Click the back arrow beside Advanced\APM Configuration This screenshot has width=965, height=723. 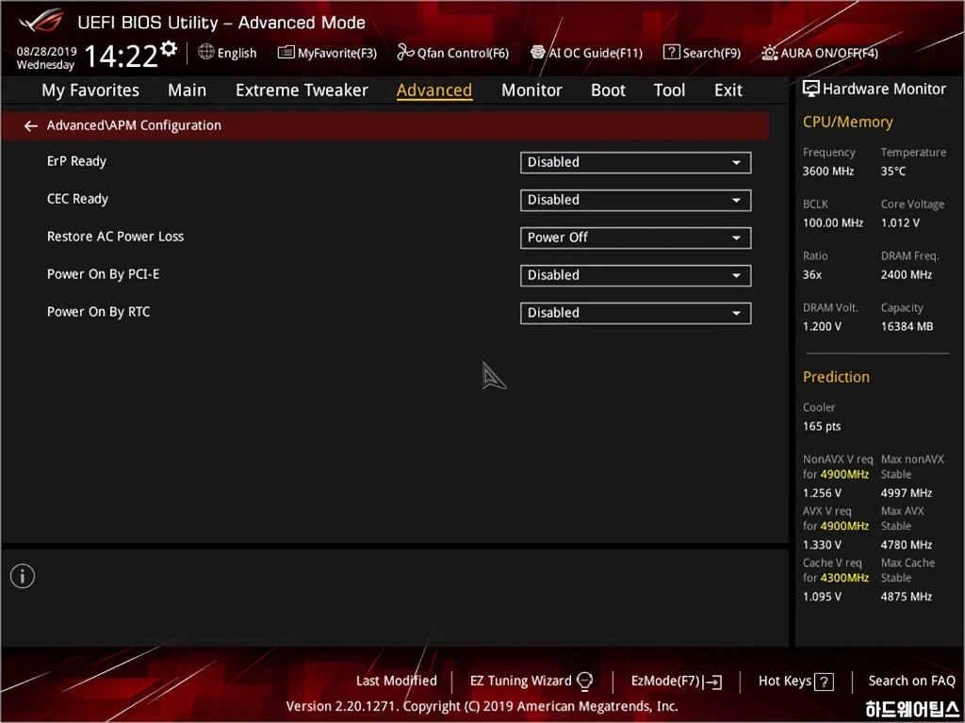(31, 126)
